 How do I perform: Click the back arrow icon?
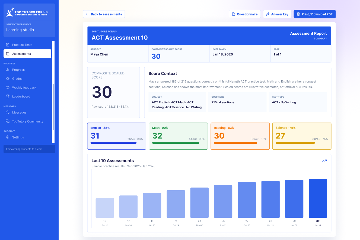[87, 14]
